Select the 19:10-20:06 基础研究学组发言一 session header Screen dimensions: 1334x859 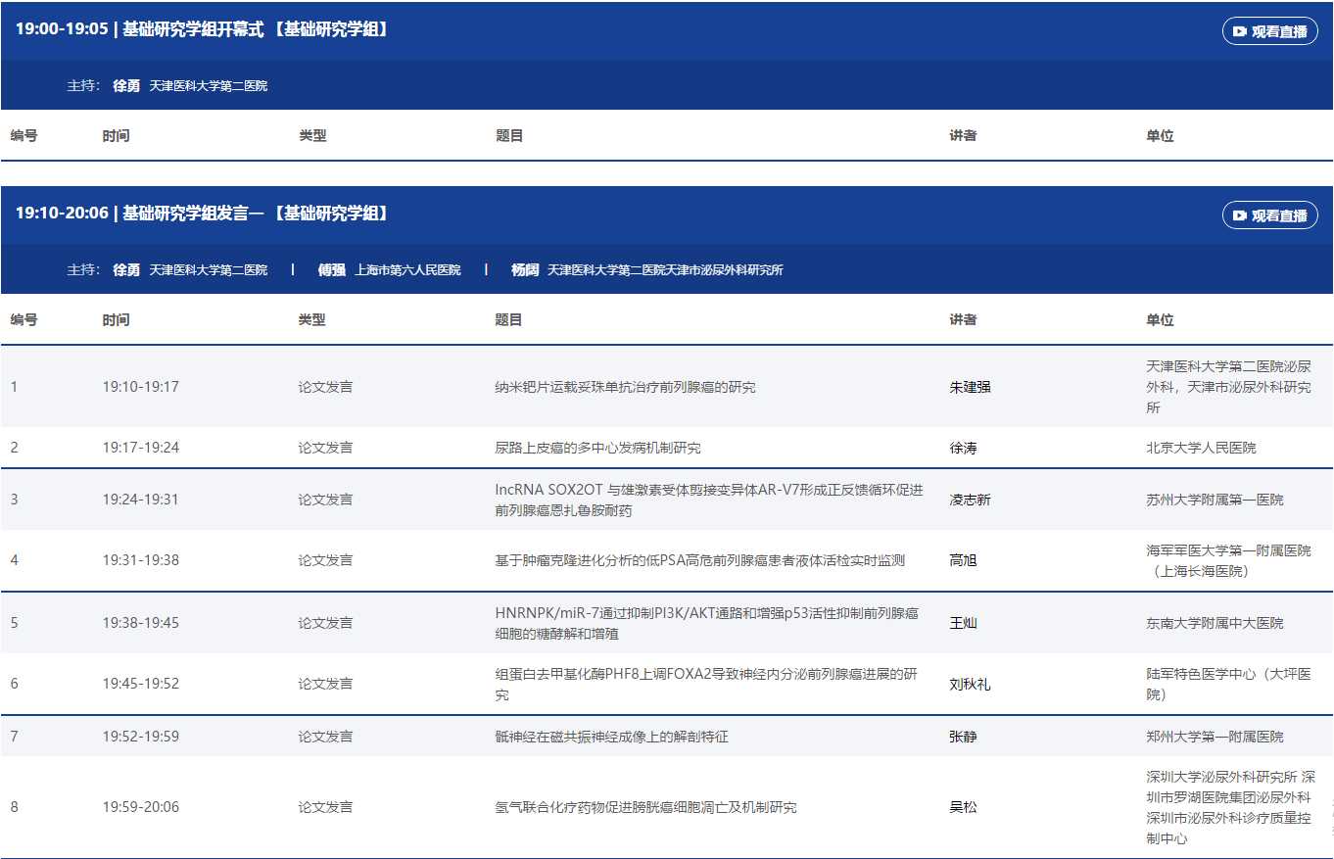click(x=203, y=214)
